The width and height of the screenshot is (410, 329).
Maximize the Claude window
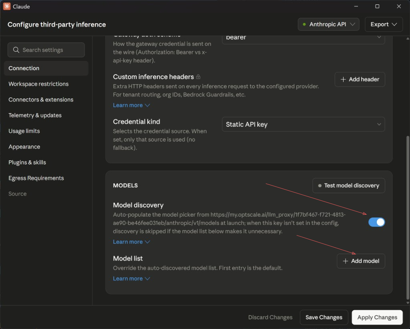[x=377, y=6]
